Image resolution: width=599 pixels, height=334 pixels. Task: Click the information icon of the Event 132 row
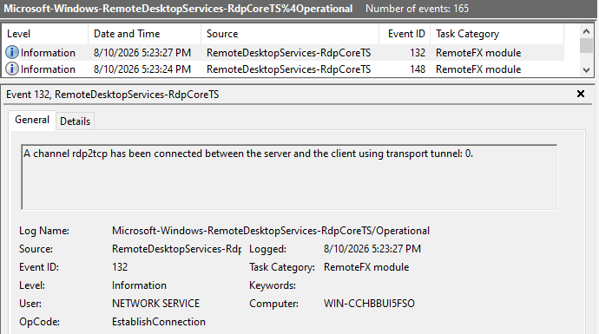[x=12, y=52]
